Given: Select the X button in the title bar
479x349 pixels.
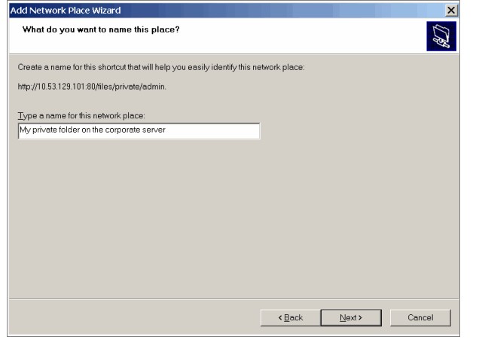Looking at the screenshot, I should (x=451, y=11).
